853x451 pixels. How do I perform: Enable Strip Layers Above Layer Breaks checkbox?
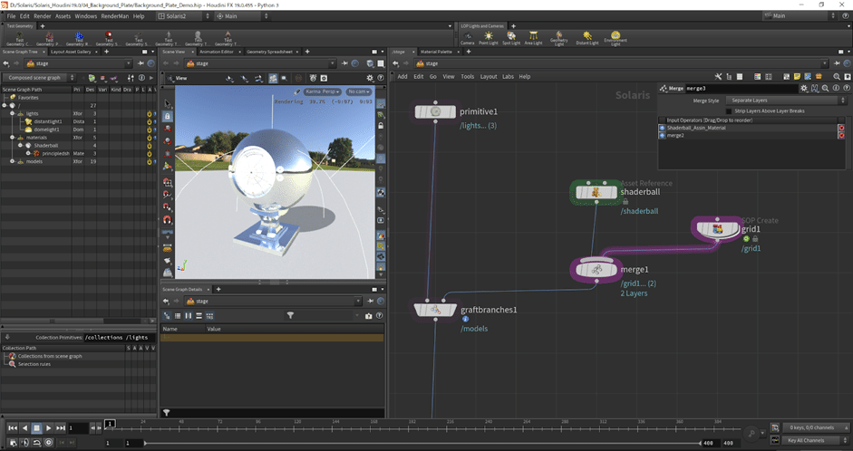click(728, 110)
